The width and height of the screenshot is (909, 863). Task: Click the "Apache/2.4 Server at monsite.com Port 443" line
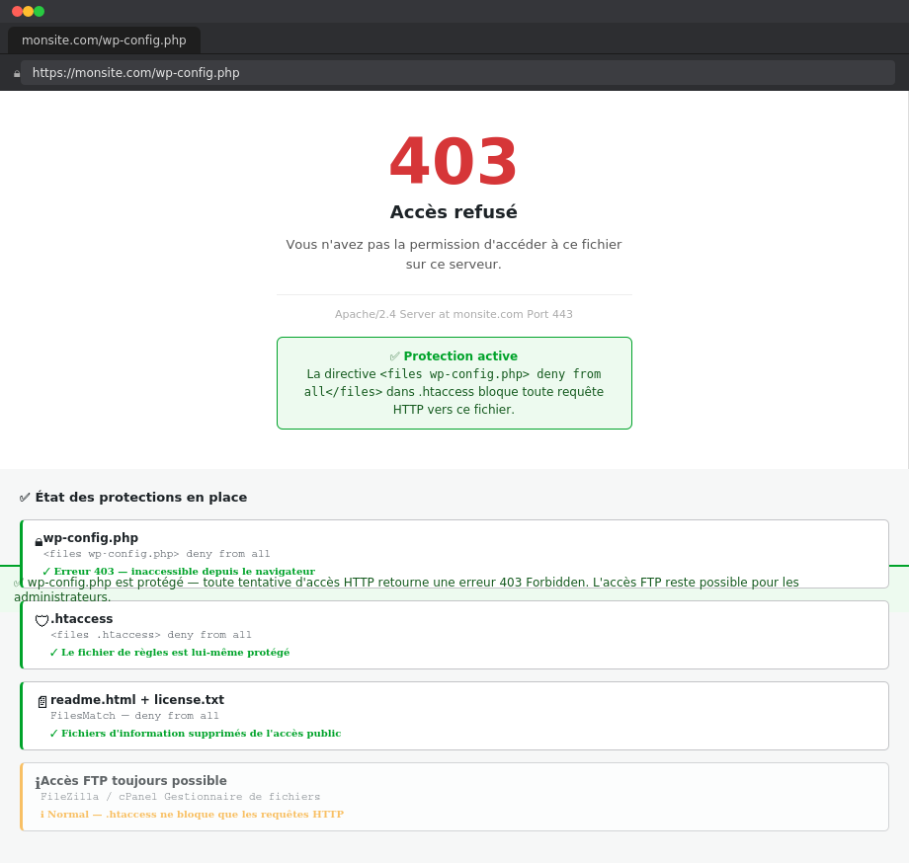454,314
